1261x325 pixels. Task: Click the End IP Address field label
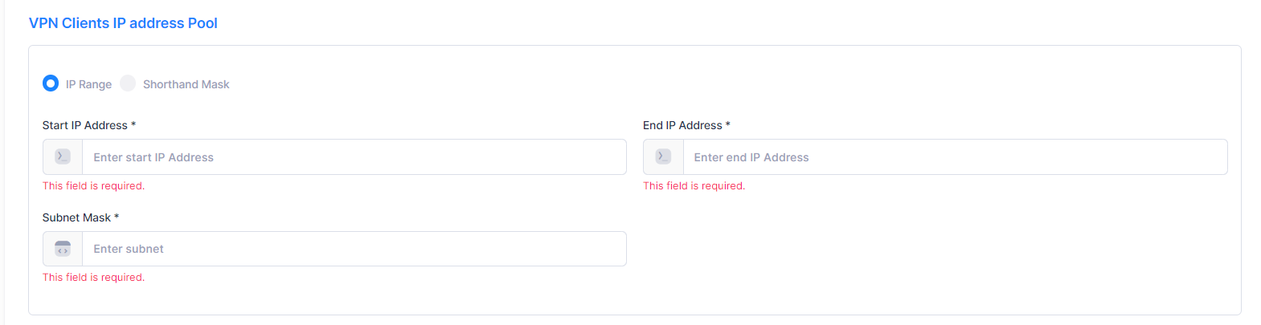tap(682, 125)
